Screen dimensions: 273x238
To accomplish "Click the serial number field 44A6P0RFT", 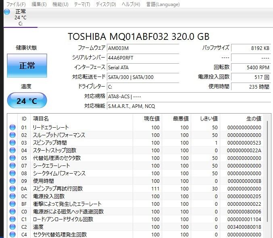I will (143, 58).
